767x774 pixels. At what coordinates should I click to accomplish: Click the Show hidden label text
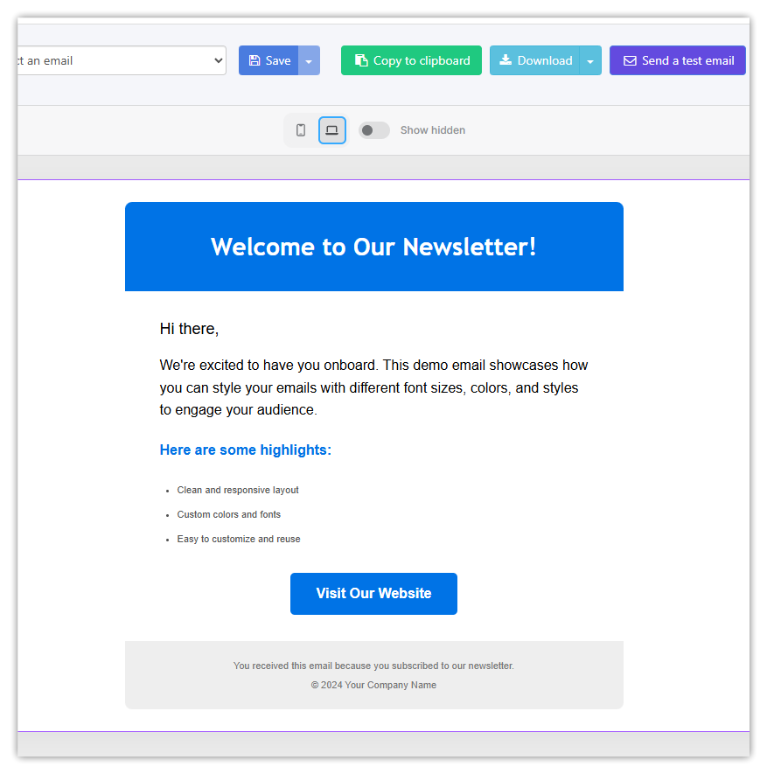click(x=433, y=130)
